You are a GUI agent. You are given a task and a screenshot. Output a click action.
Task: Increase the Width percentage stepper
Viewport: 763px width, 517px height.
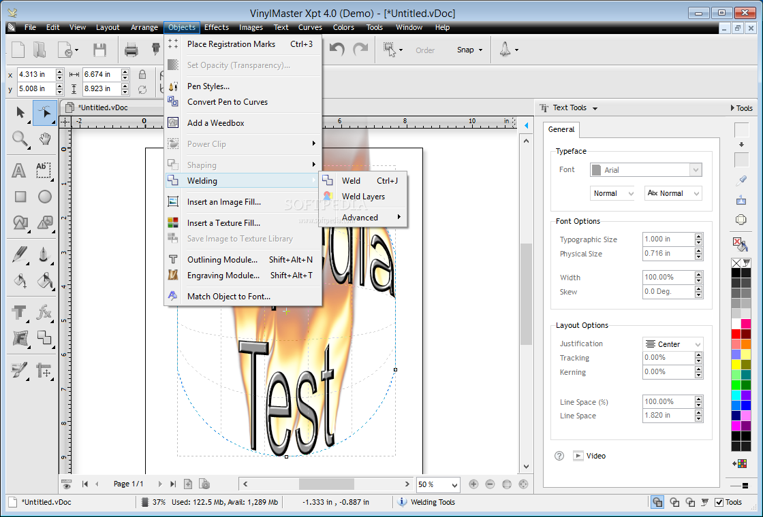pyautogui.click(x=699, y=274)
